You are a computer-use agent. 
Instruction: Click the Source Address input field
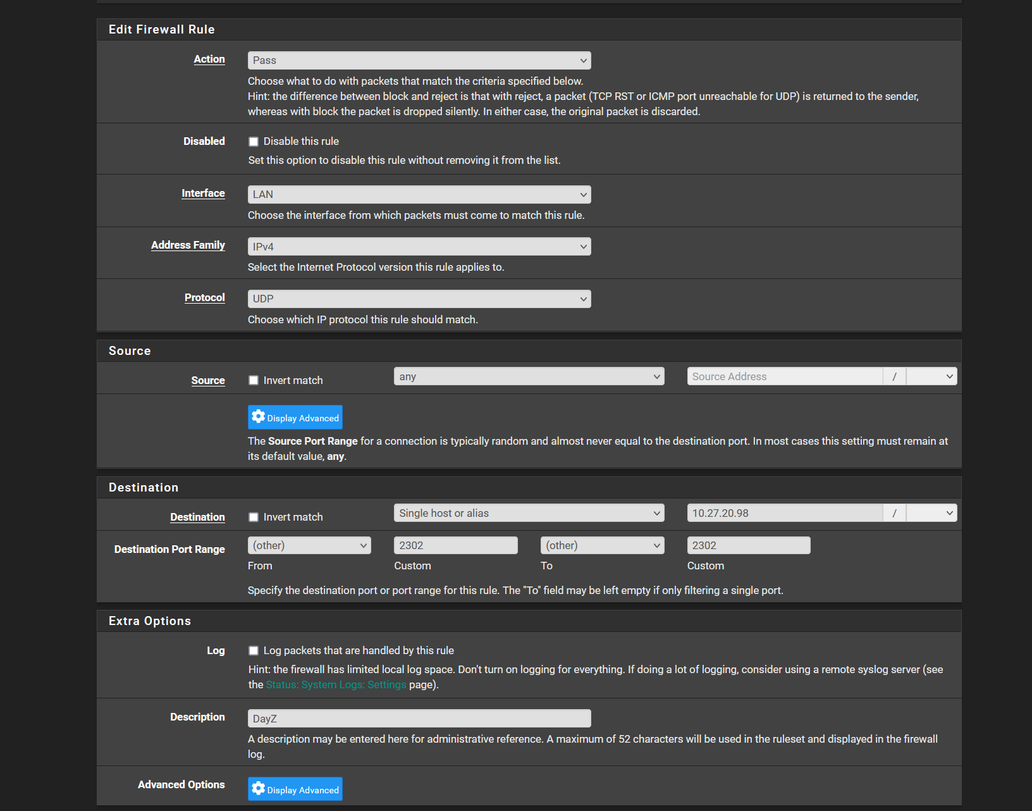785,376
